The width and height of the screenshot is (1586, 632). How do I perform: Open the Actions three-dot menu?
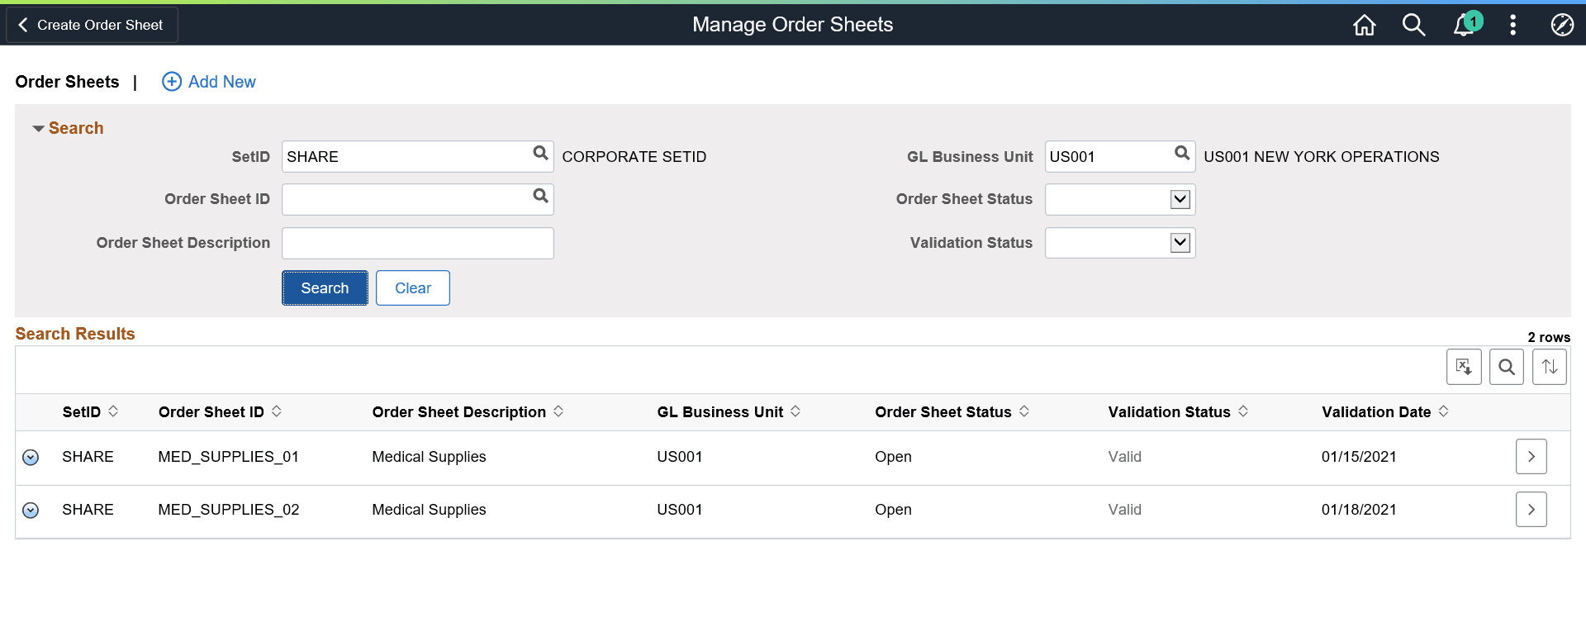(x=1512, y=25)
